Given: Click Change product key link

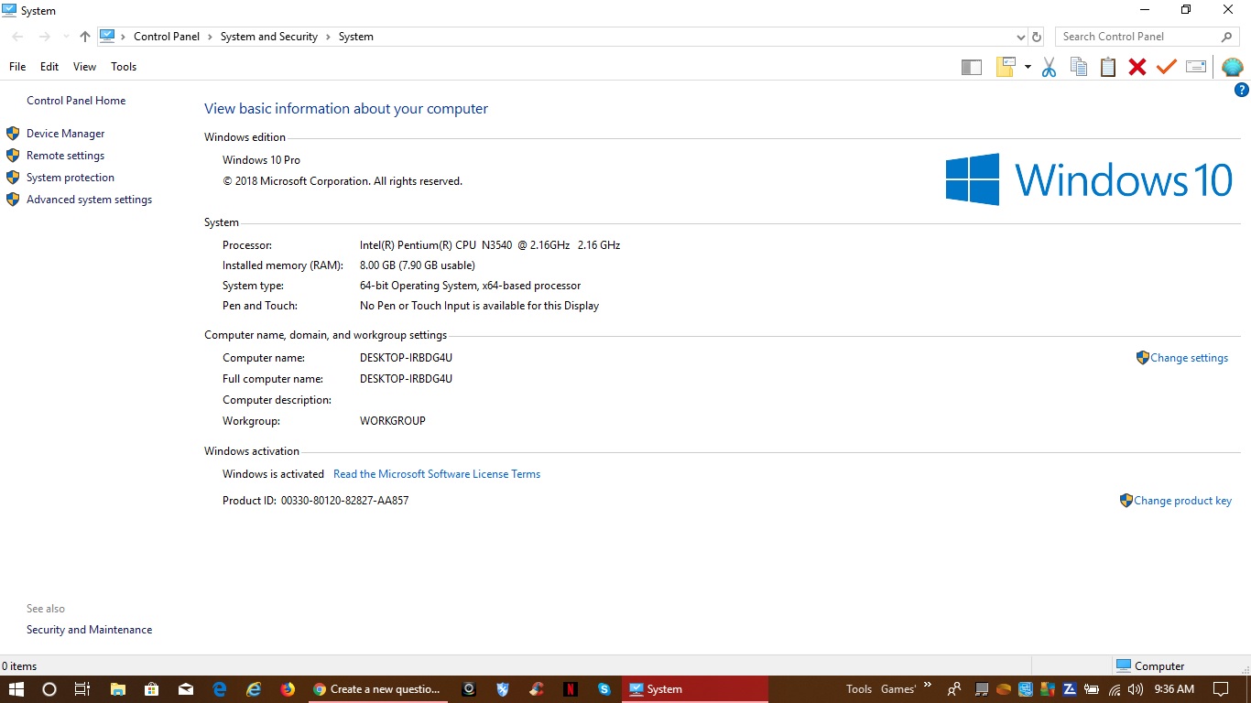Looking at the screenshot, I should tap(1182, 501).
